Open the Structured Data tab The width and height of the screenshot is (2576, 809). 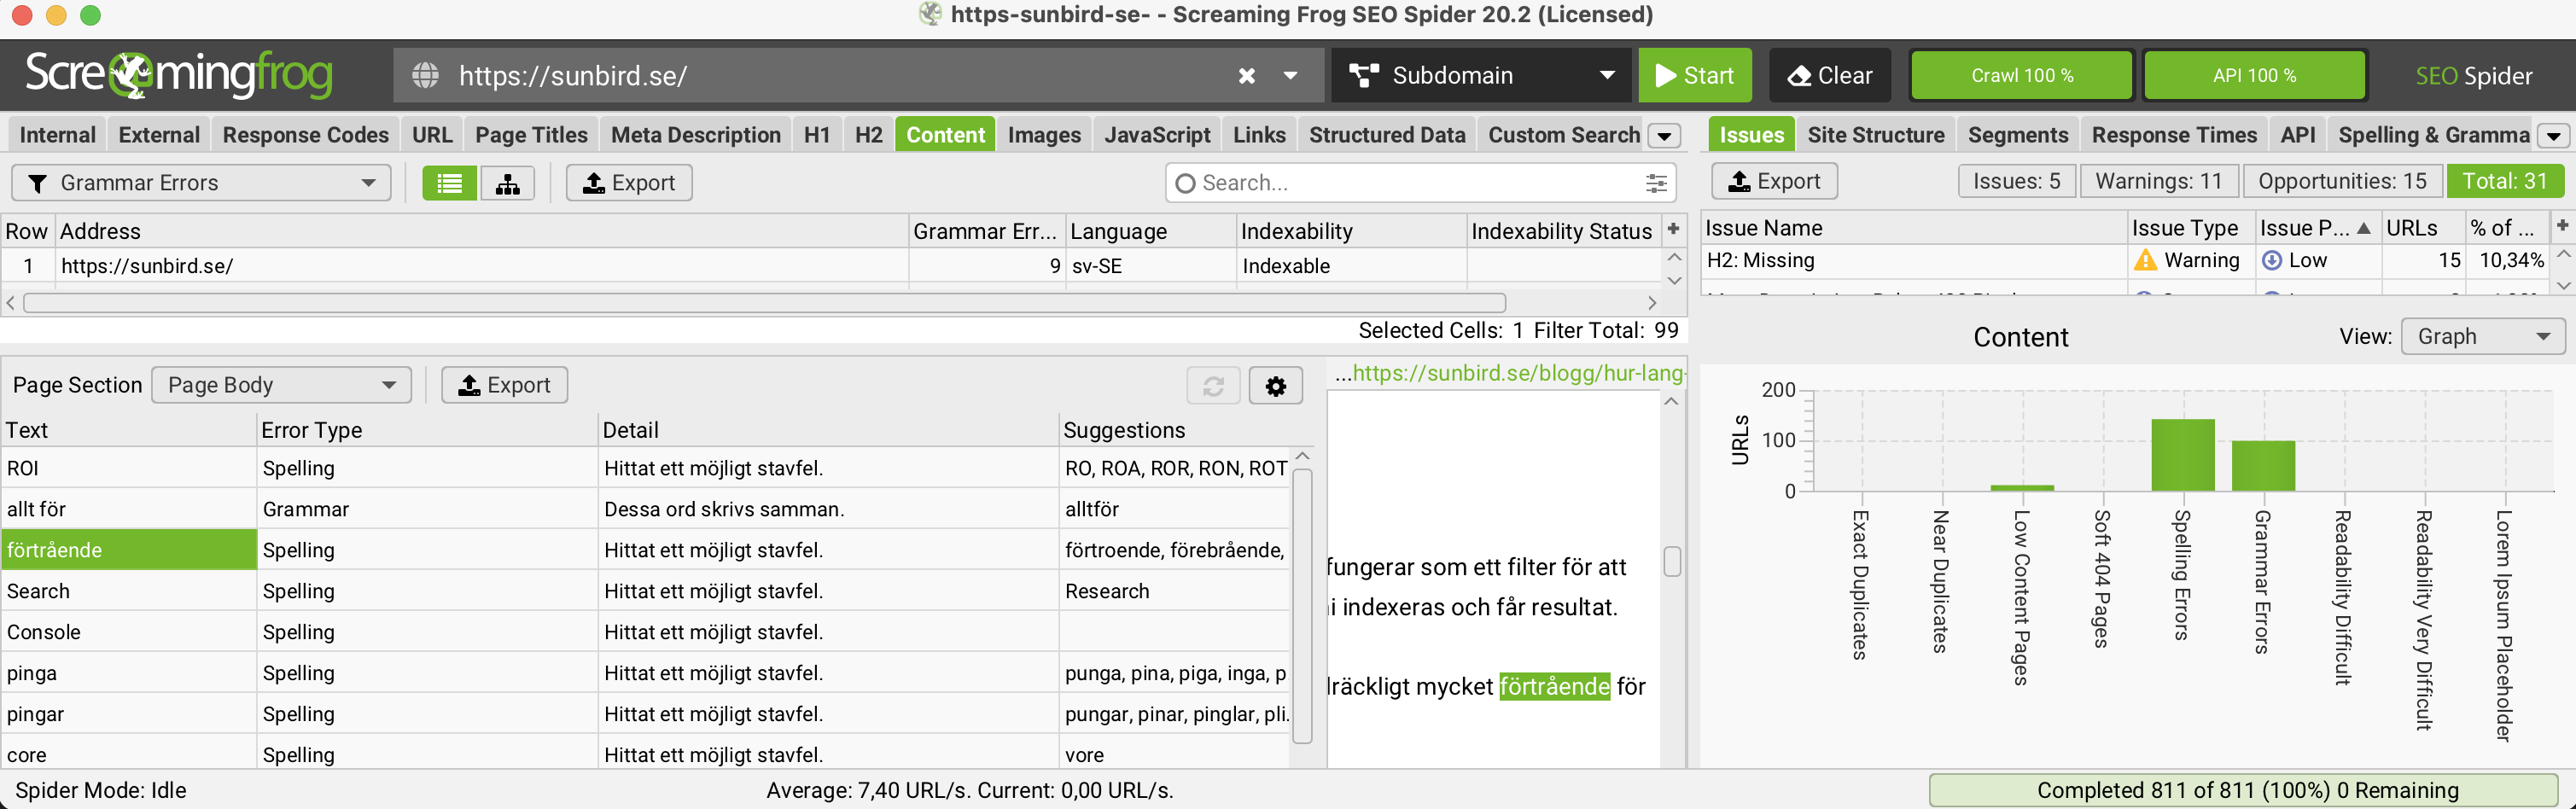click(x=1387, y=135)
